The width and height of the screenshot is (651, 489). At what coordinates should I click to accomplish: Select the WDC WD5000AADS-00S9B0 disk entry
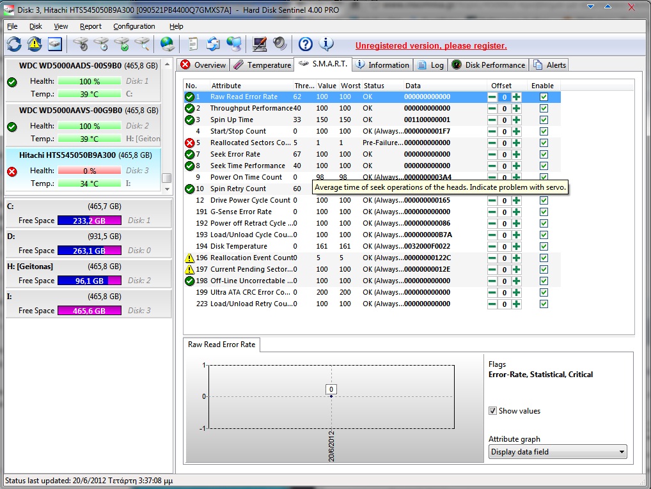[x=82, y=80]
